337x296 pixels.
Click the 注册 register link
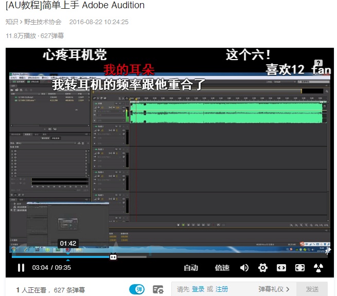tap(222, 289)
